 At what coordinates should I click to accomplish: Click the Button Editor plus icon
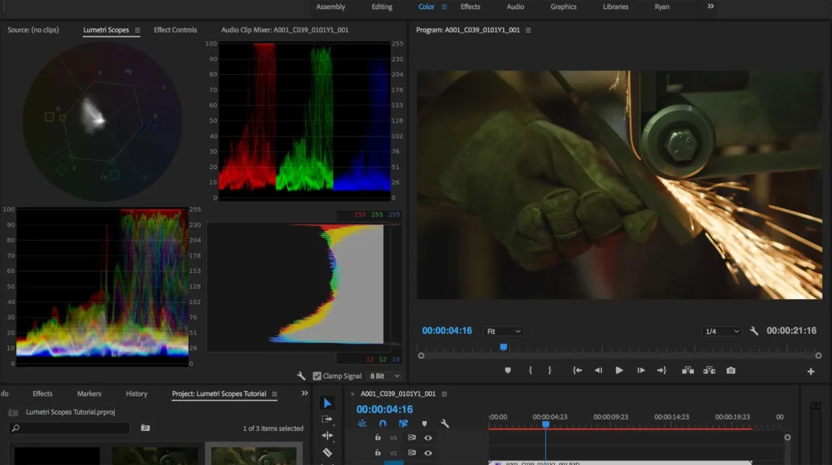click(x=811, y=372)
